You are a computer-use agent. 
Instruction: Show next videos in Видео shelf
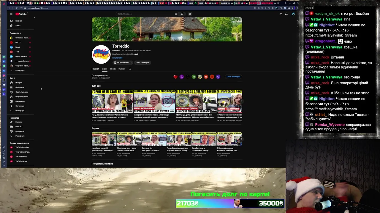pos(241,139)
